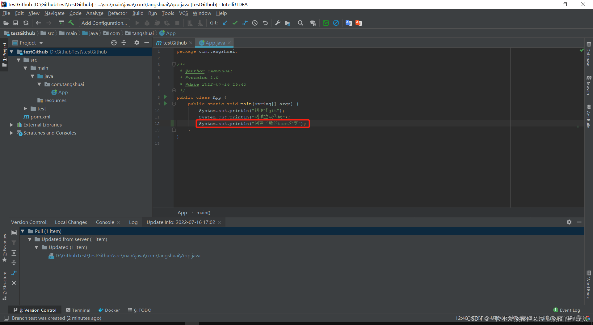Screen dimensions: 593x325
Task: Navigate back with the left arrow icon
Action: click(38, 23)
